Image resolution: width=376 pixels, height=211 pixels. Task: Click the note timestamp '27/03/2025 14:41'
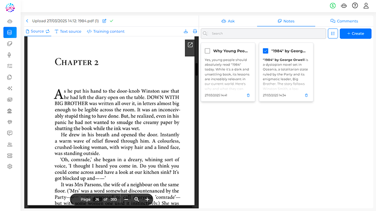pyautogui.click(x=216, y=95)
